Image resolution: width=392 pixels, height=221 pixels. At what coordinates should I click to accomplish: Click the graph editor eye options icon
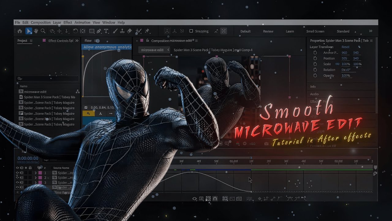[x=194, y=199]
